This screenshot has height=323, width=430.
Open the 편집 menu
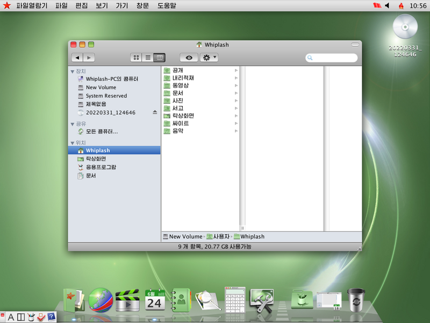tap(81, 5)
